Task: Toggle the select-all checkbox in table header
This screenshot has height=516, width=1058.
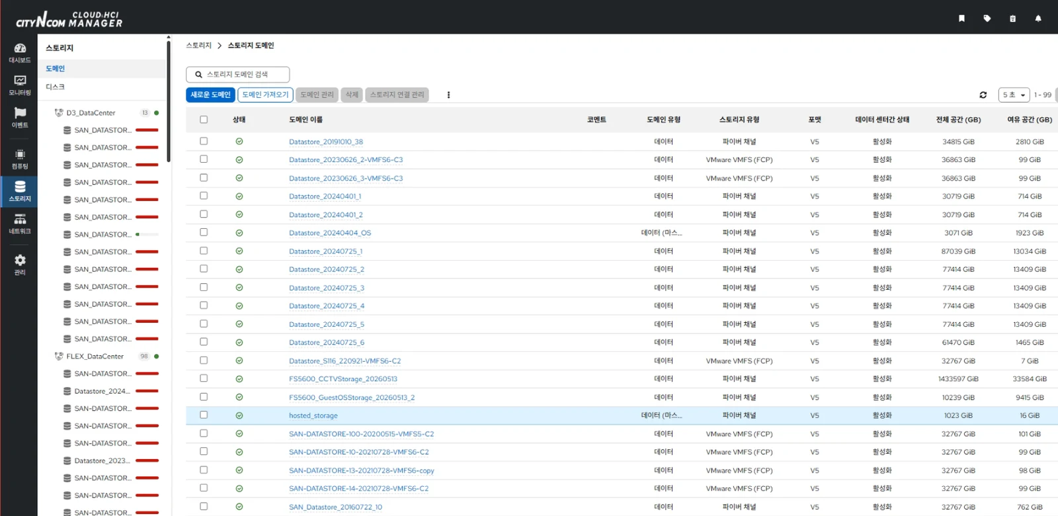Action: tap(204, 120)
